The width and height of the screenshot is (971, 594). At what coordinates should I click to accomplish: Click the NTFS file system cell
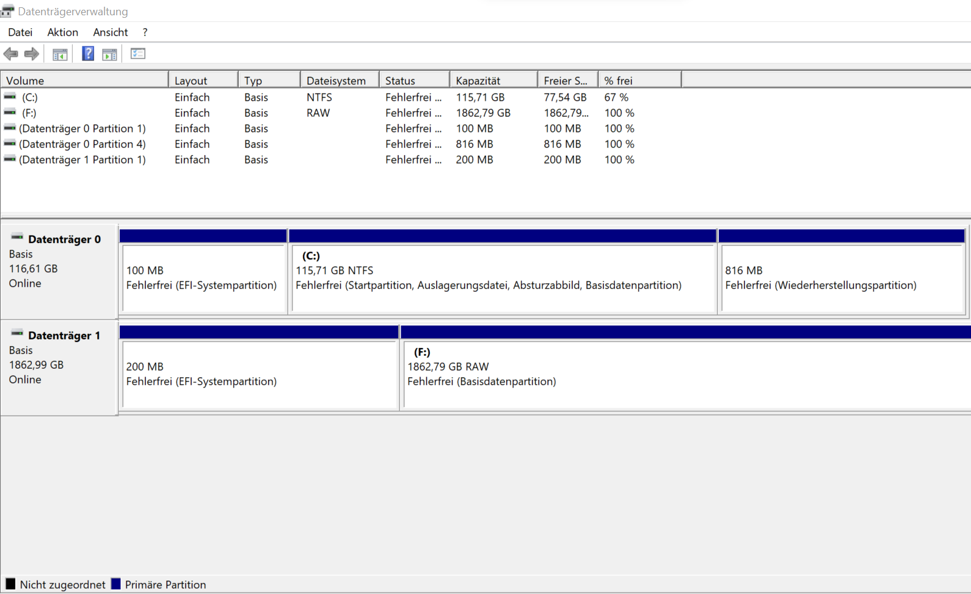pos(319,97)
